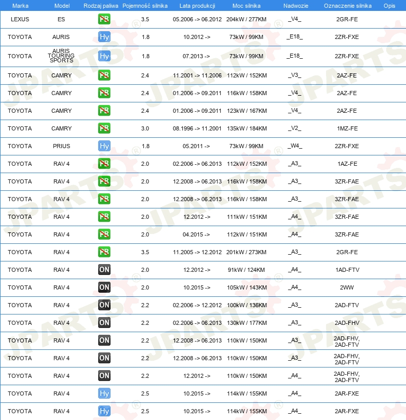Select the 08.1996 -> 11.2001 production years cell
The height and width of the screenshot is (420, 406).
click(197, 128)
